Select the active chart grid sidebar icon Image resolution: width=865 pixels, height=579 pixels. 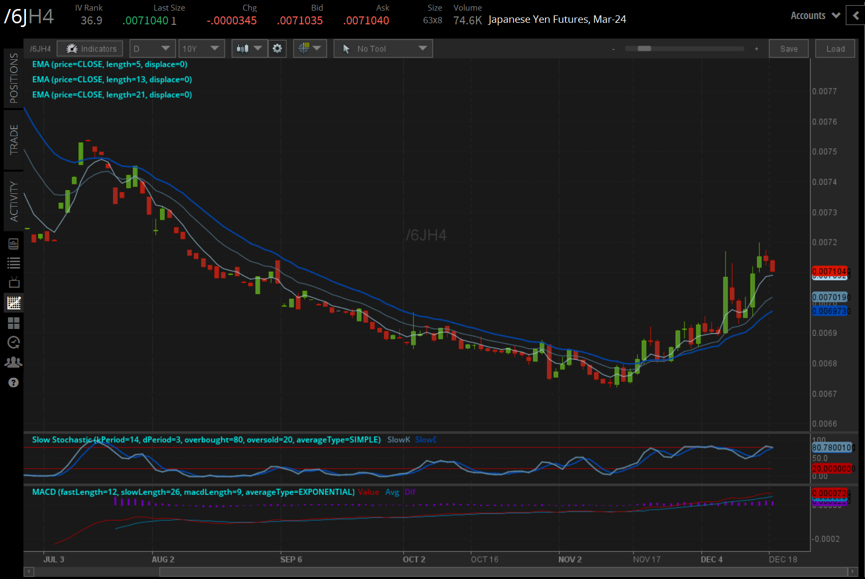click(14, 303)
